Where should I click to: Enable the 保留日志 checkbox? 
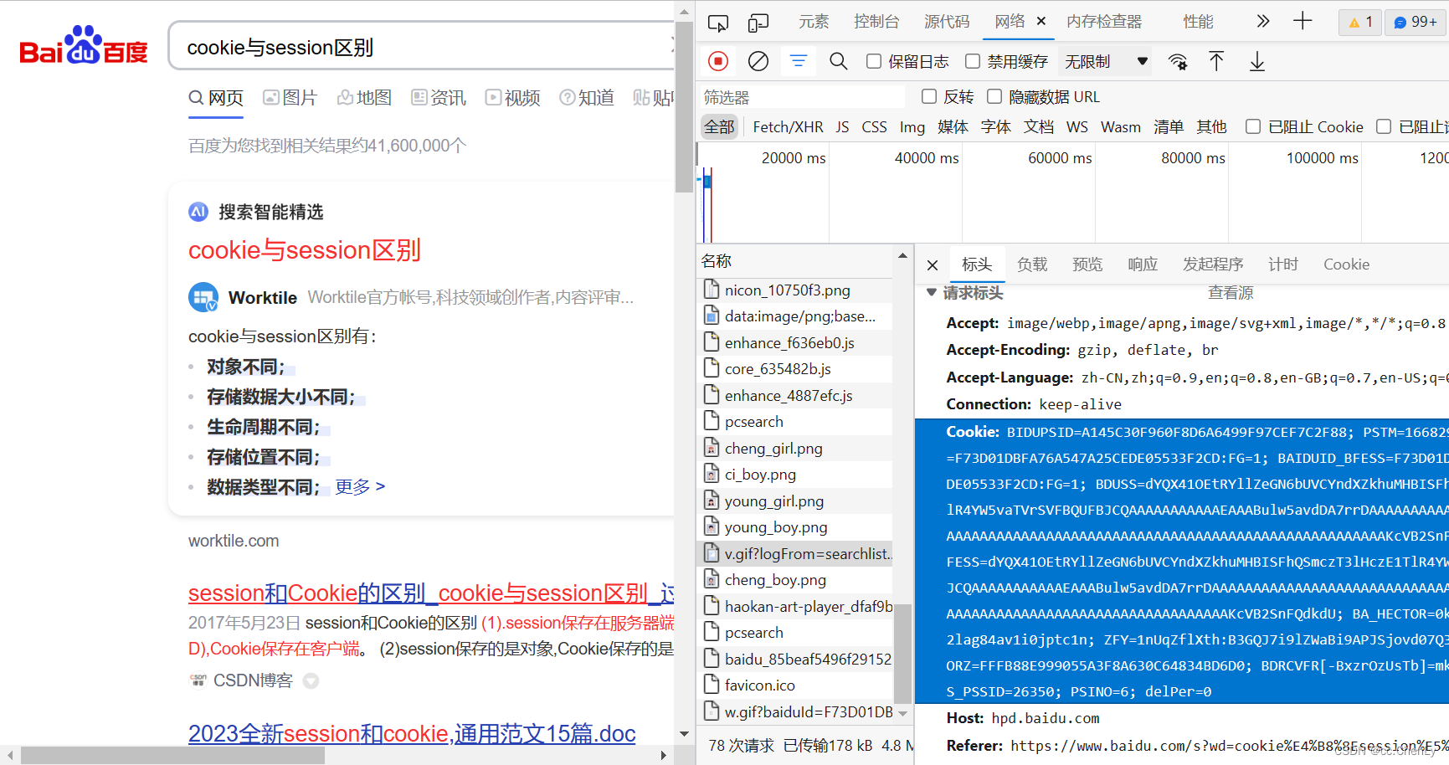coord(874,61)
